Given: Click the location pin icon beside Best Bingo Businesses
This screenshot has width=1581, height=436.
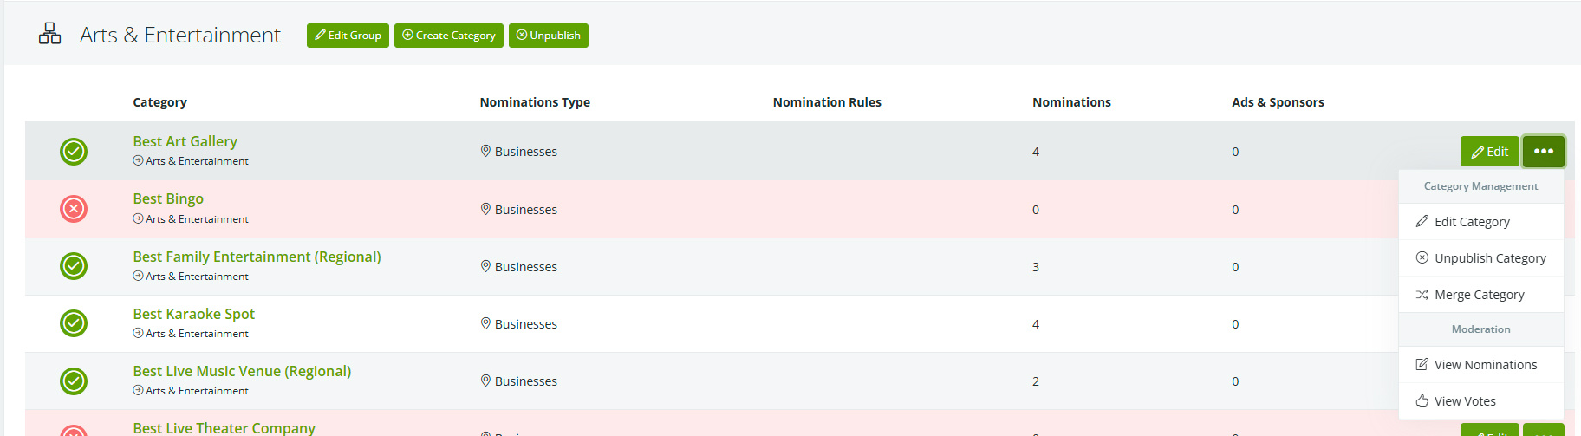Looking at the screenshot, I should click(485, 209).
